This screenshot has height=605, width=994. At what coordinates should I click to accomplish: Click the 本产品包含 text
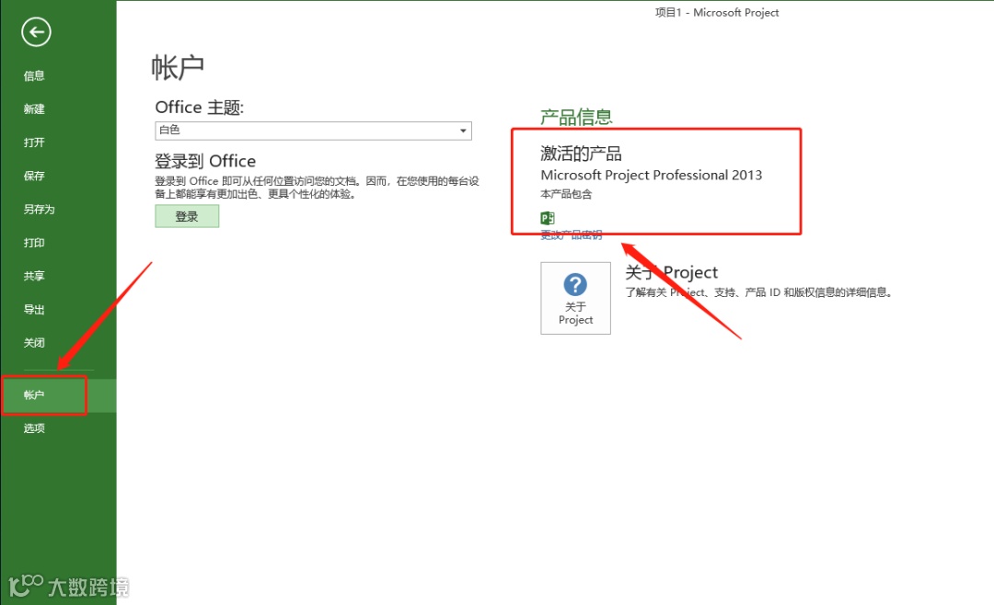coord(566,194)
